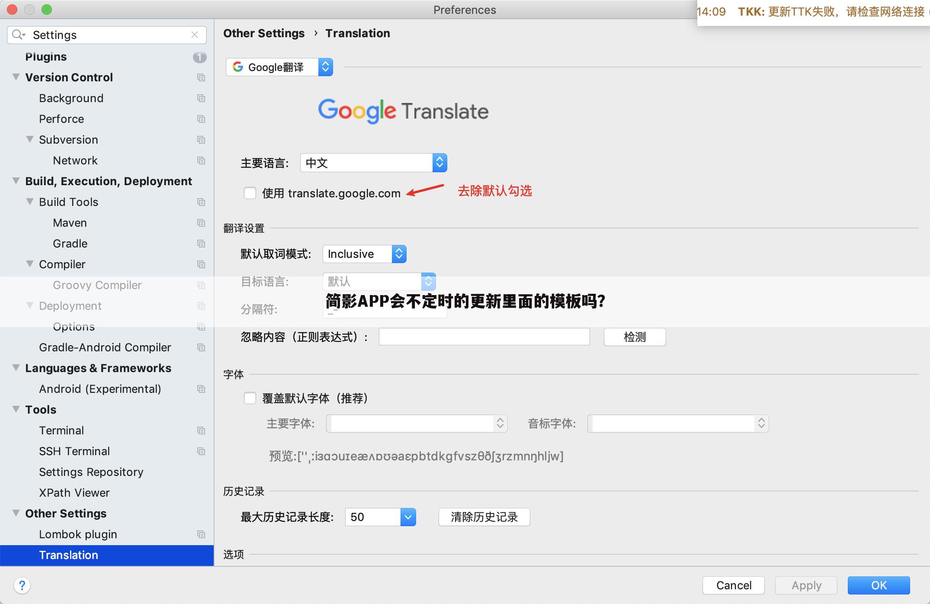Click project-level icon beside Compiler
Screen dimensions: 930x604
pos(201,264)
